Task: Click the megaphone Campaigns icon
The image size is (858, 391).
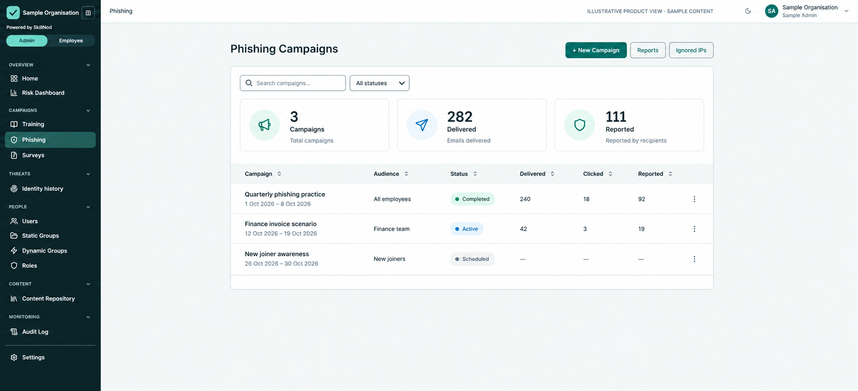Action: (x=264, y=125)
